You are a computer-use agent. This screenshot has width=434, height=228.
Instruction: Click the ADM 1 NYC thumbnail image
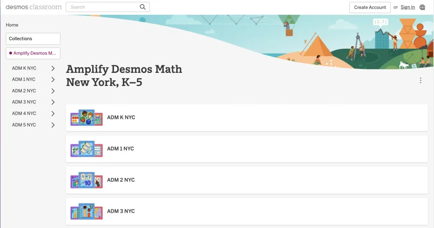(x=86, y=149)
